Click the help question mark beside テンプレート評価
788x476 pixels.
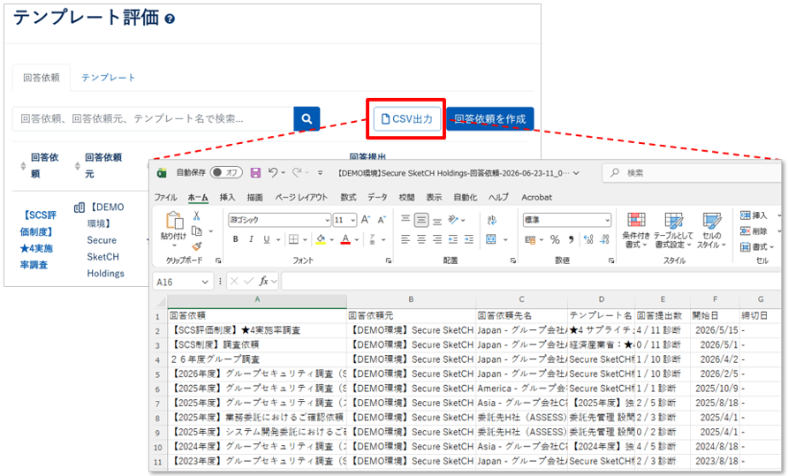170,19
